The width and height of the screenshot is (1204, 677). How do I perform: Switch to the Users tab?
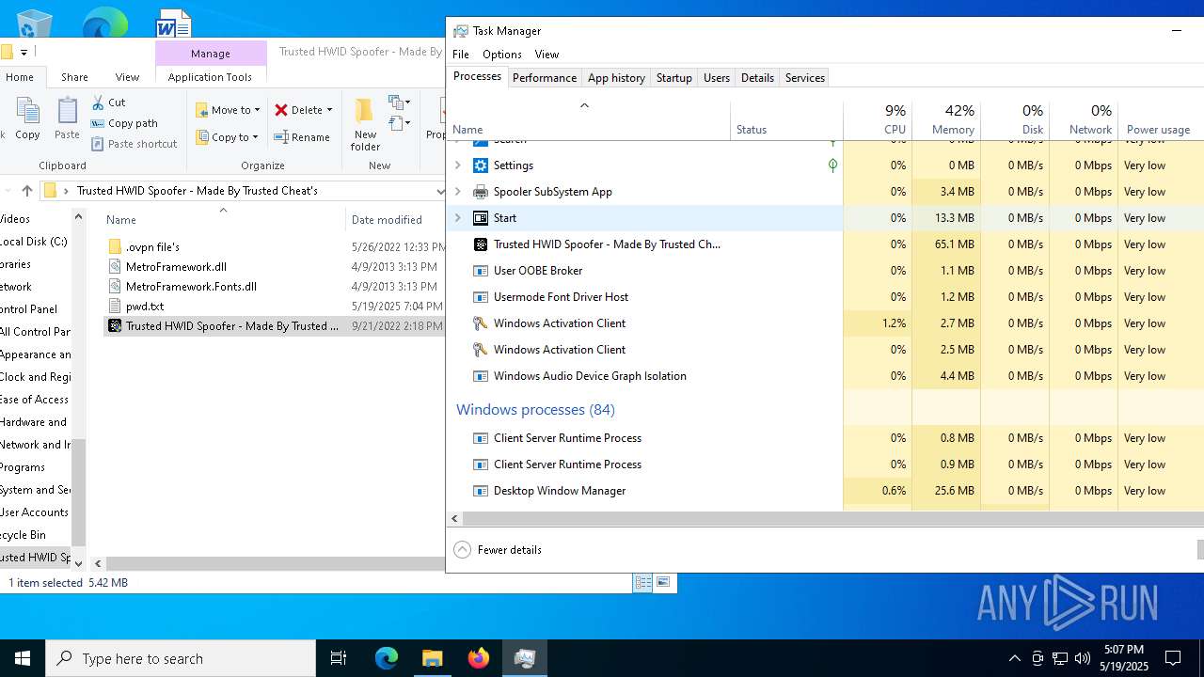(717, 78)
